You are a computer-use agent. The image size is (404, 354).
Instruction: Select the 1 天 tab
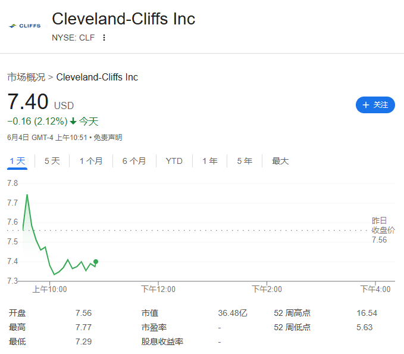(17, 161)
